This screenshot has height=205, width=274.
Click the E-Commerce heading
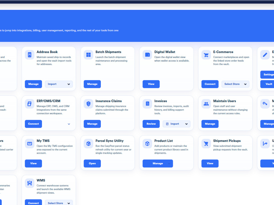[223, 52]
